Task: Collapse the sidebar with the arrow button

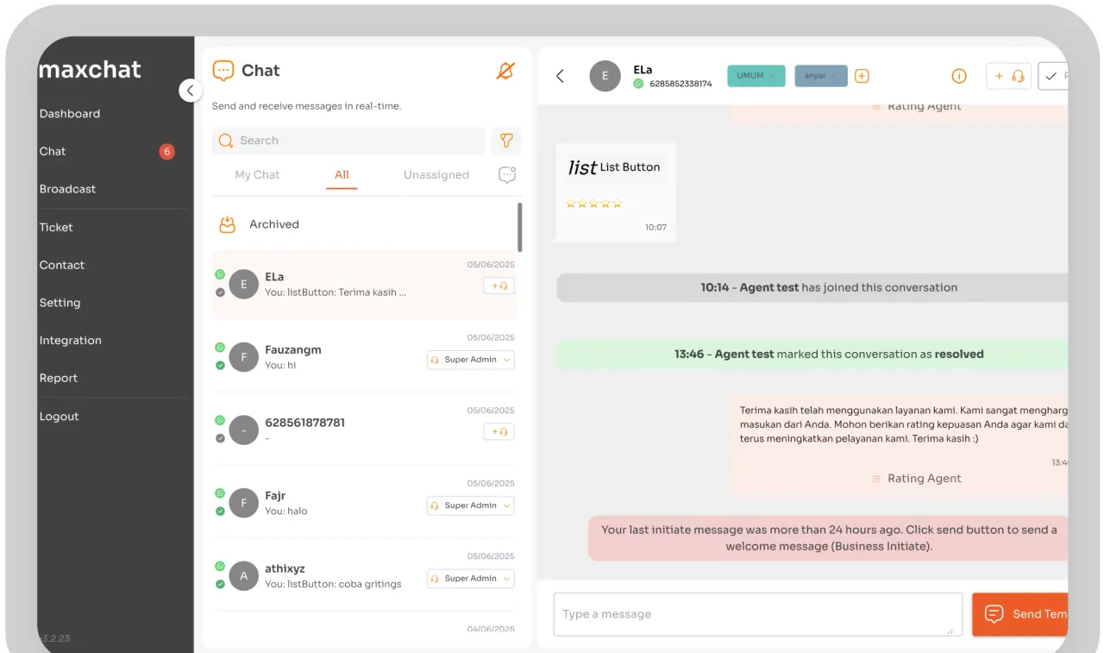Action: [x=191, y=90]
